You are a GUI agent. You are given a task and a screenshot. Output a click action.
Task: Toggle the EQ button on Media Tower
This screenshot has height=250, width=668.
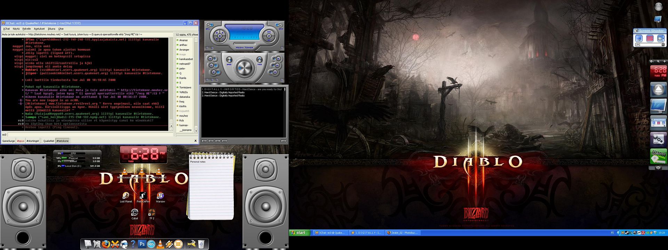[211, 59]
